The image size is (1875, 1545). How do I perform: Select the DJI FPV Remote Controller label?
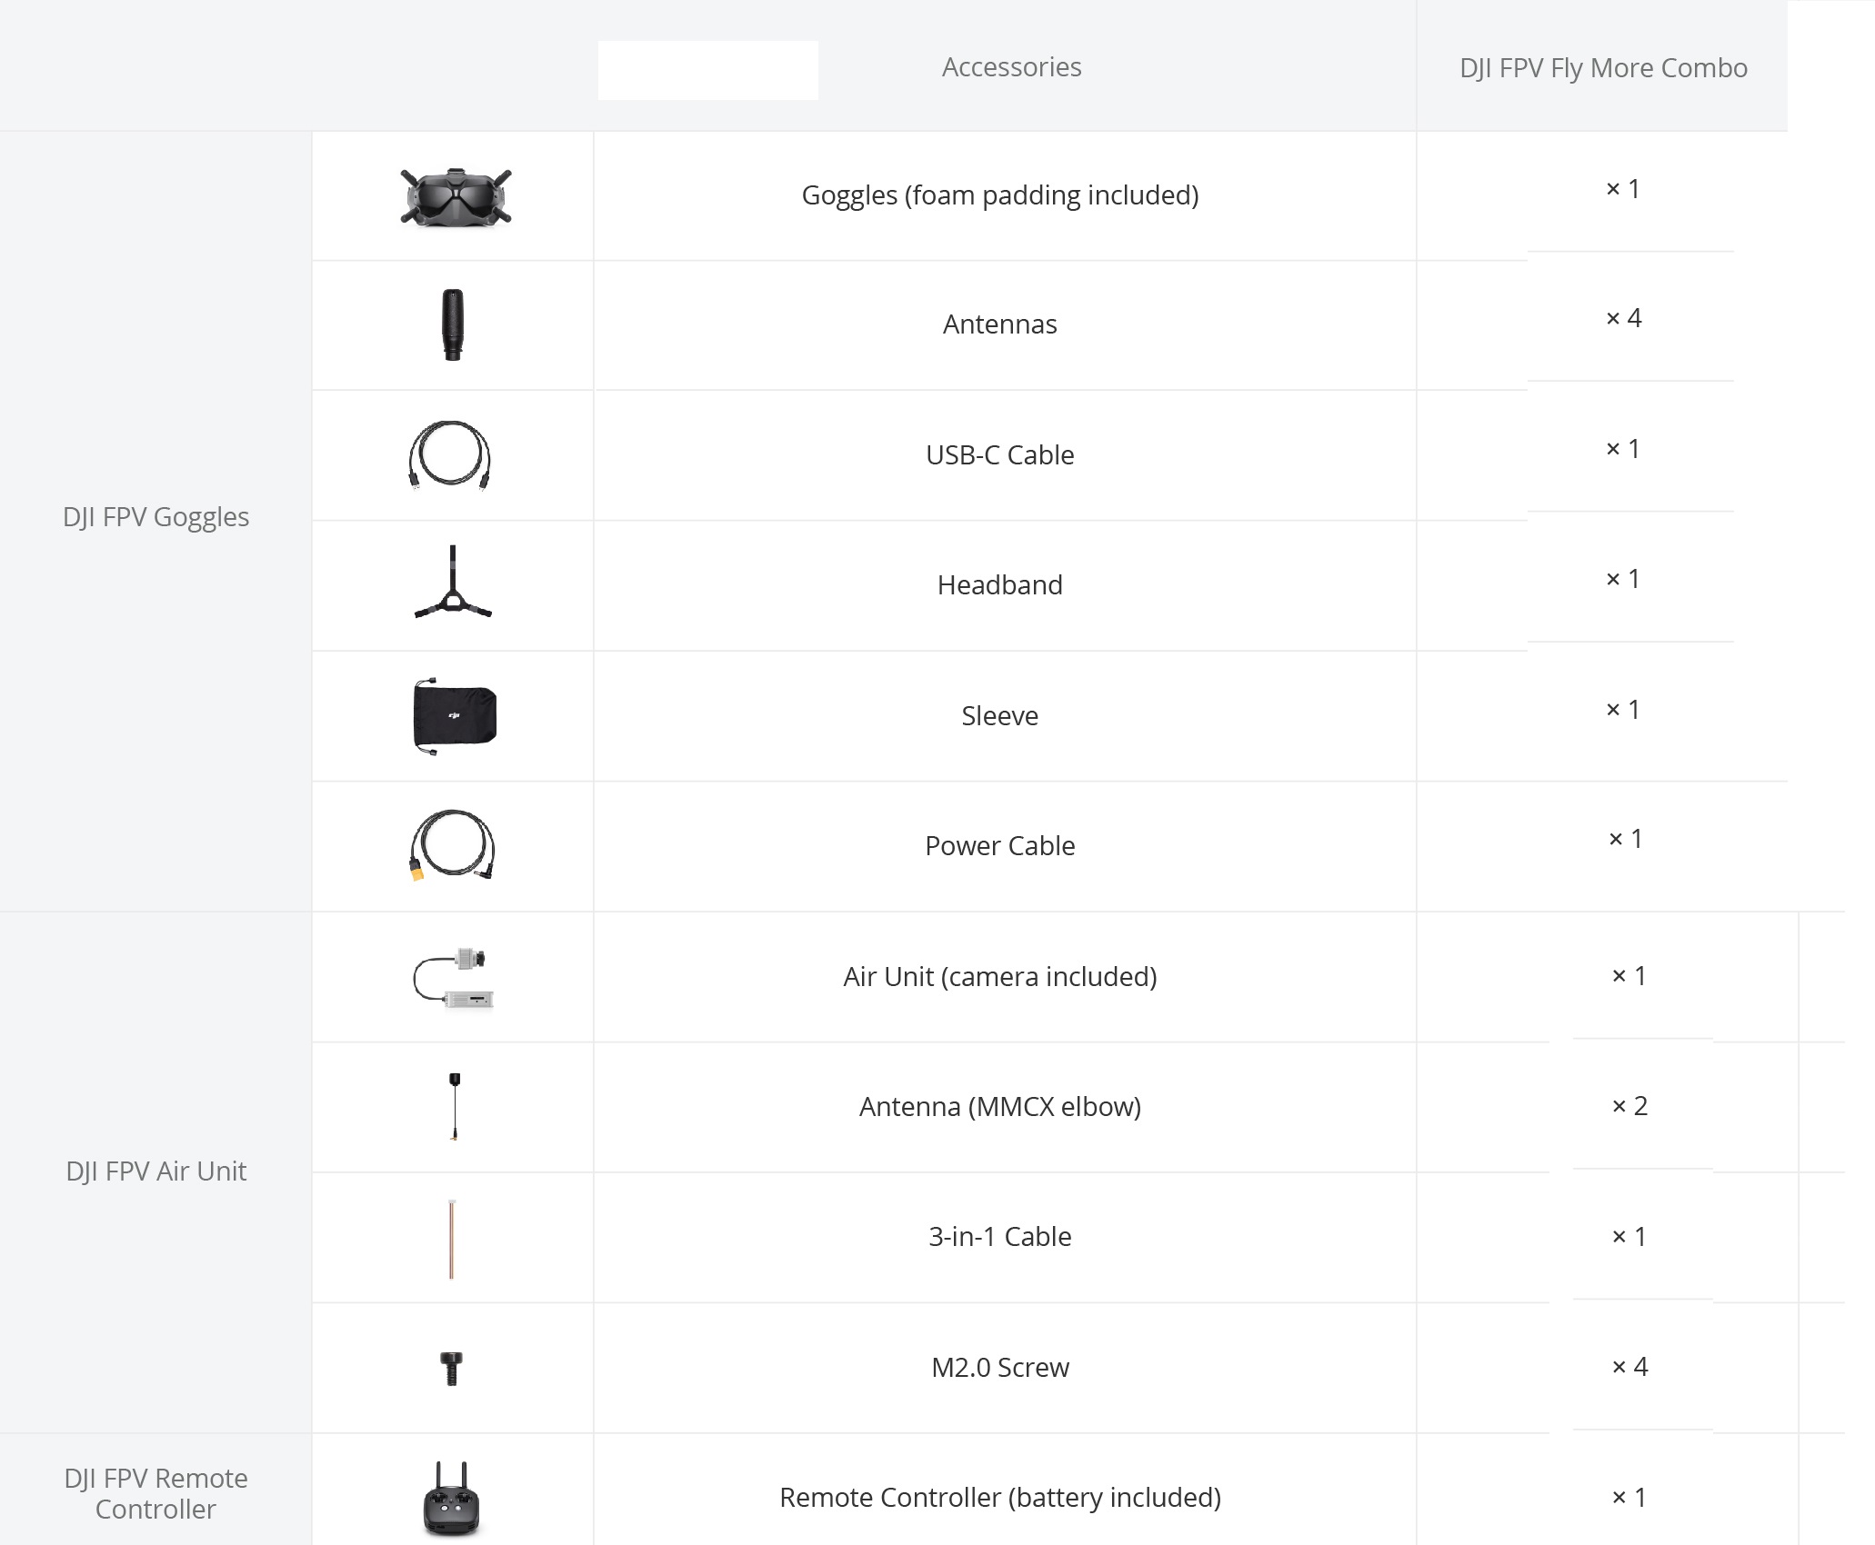(x=155, y=1493)
